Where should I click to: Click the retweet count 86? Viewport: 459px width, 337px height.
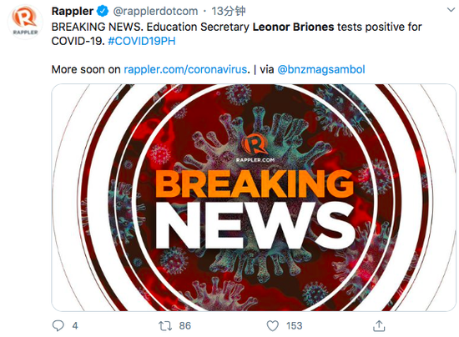[x=185, y=326]
